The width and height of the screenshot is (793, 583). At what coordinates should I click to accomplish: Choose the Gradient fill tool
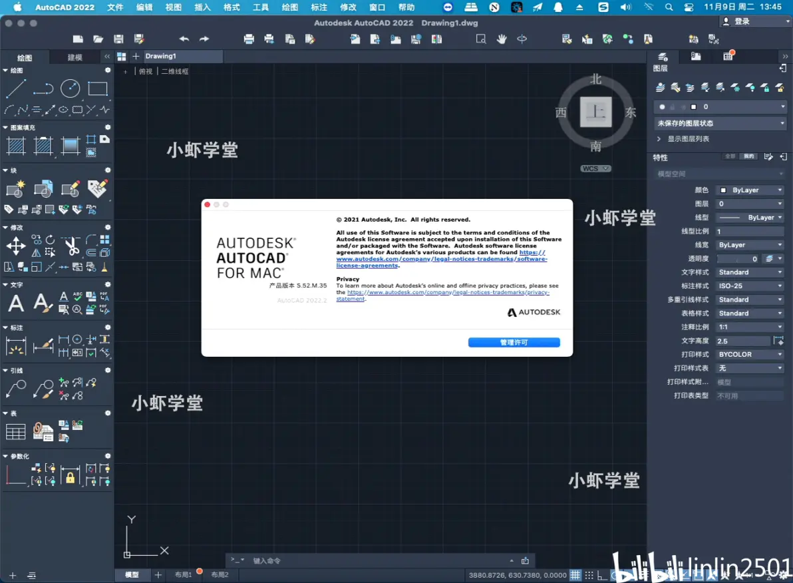[x=71, y=146]
